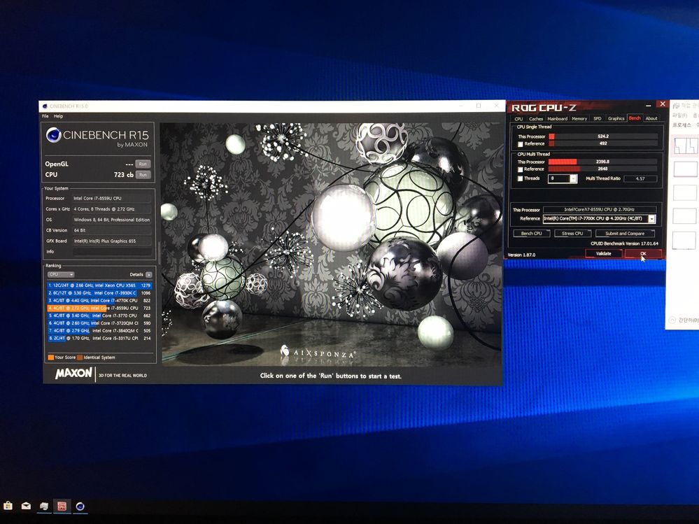Switch to the About tab
This screenshot has height=524, width=699.
click(x=651, y=118)
